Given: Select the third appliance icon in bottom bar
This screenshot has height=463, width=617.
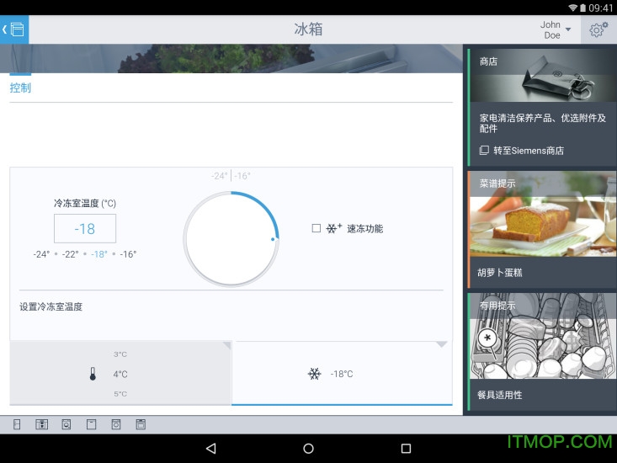Looking at the screenshot, I should pos(66,425).
